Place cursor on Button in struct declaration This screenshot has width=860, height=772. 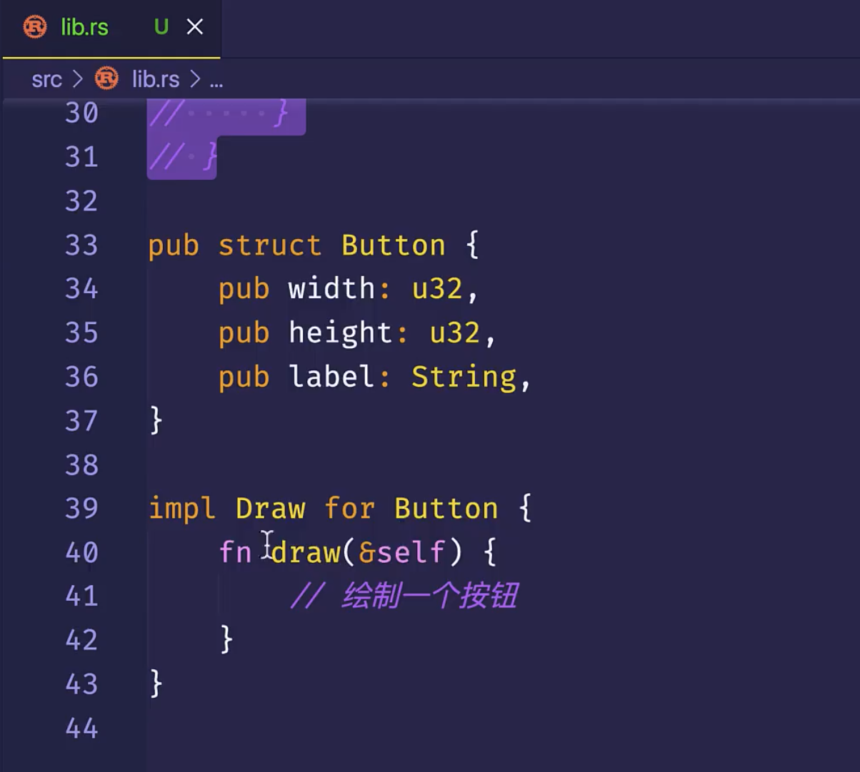[393, 245]
